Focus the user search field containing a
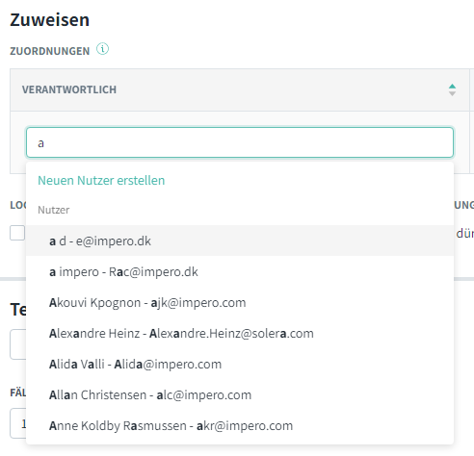Image resolution: width=474 pixels, height=456 pixels. tap(240, 142)
